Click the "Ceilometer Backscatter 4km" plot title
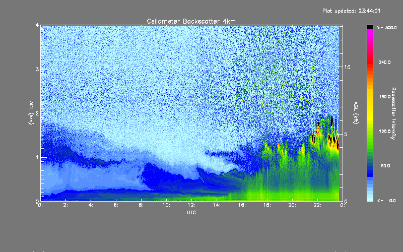 point(191,21)
